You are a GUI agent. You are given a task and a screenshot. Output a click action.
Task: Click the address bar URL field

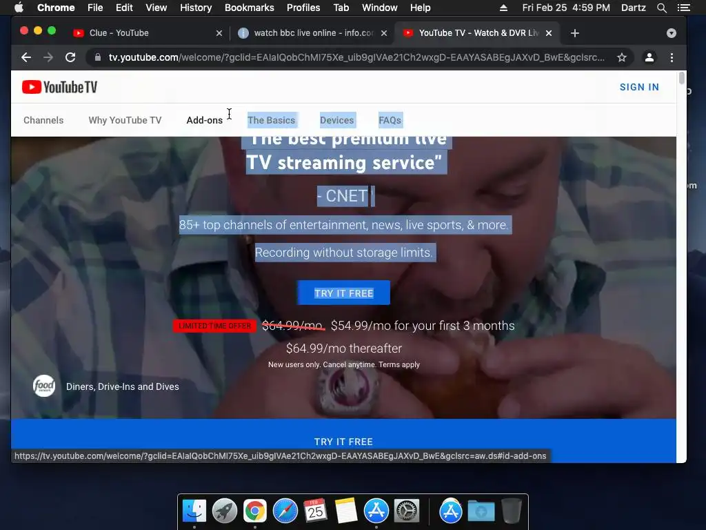click(356, 57)
